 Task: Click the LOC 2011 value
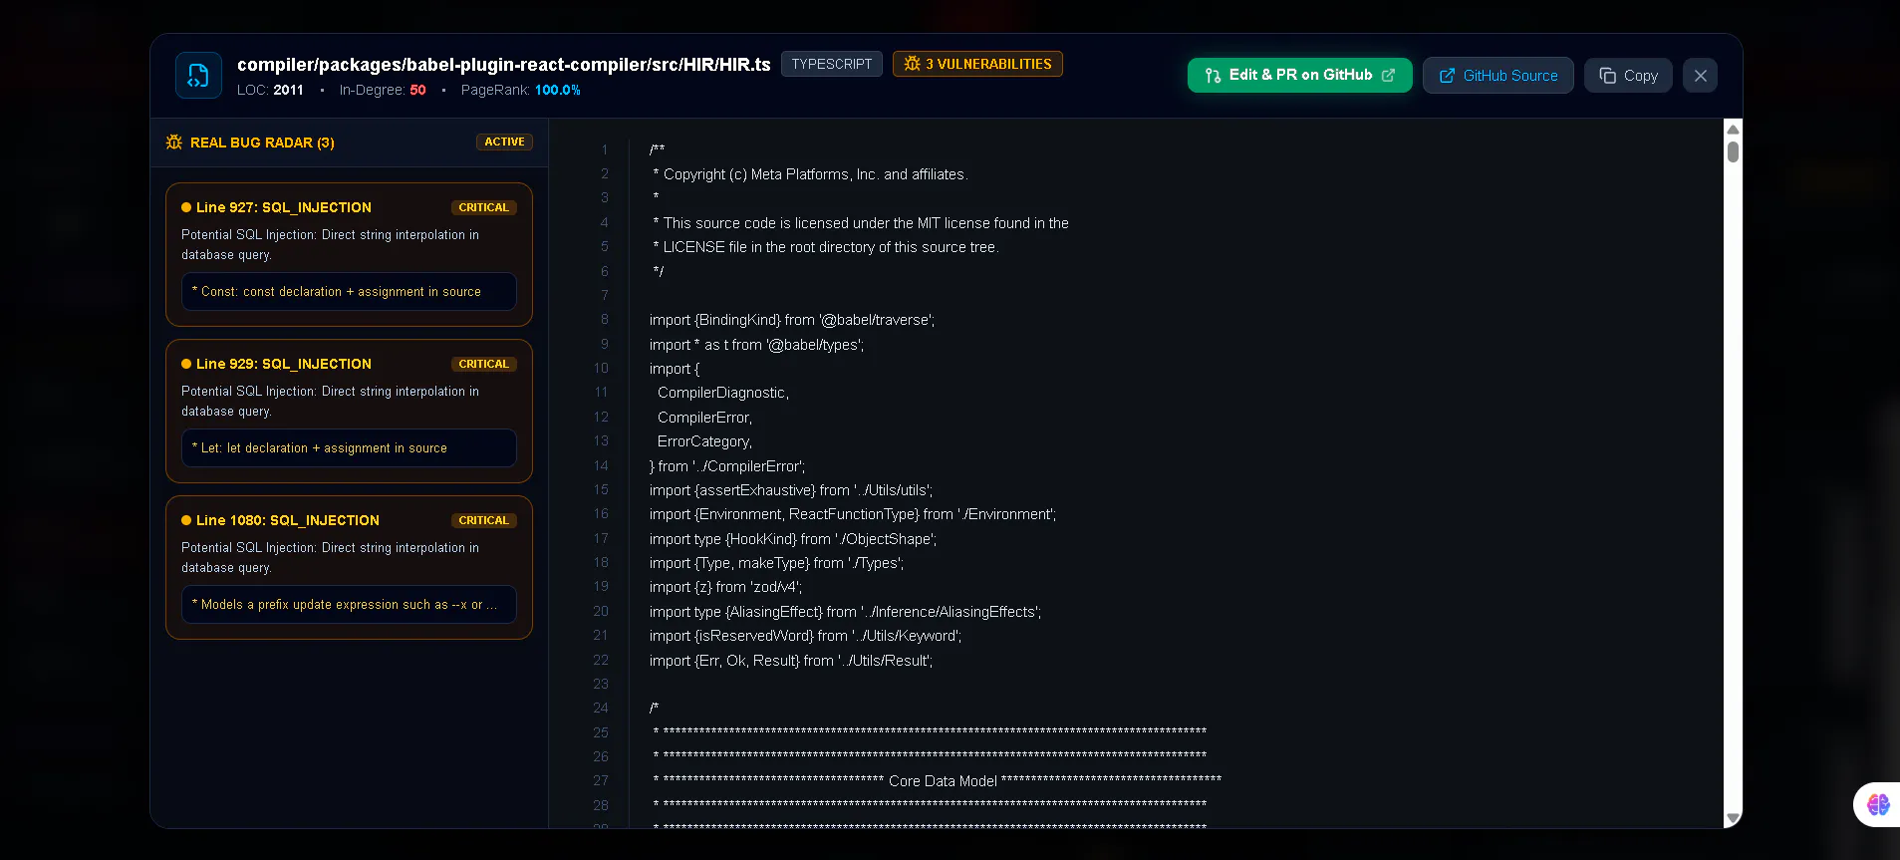(288, 90)
